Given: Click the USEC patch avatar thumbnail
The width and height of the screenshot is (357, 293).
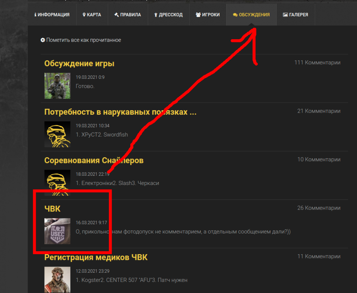Looking at the screenshot, I should coord(57,231).
